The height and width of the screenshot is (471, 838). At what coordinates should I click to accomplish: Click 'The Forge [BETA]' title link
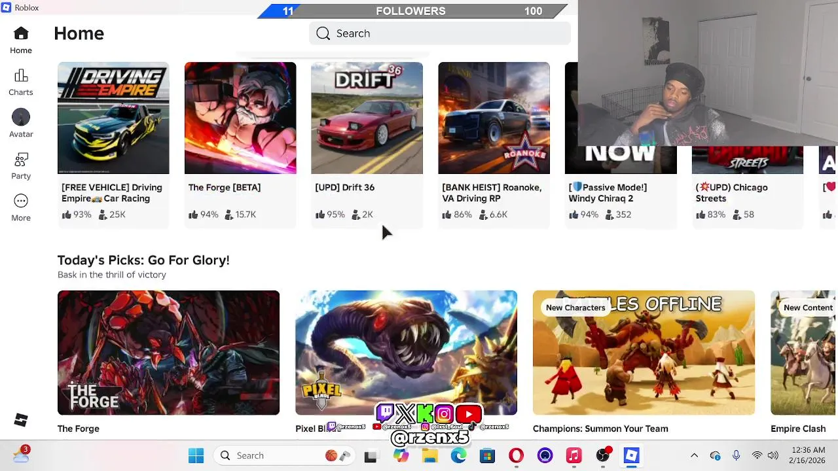(x=225, y=187)
